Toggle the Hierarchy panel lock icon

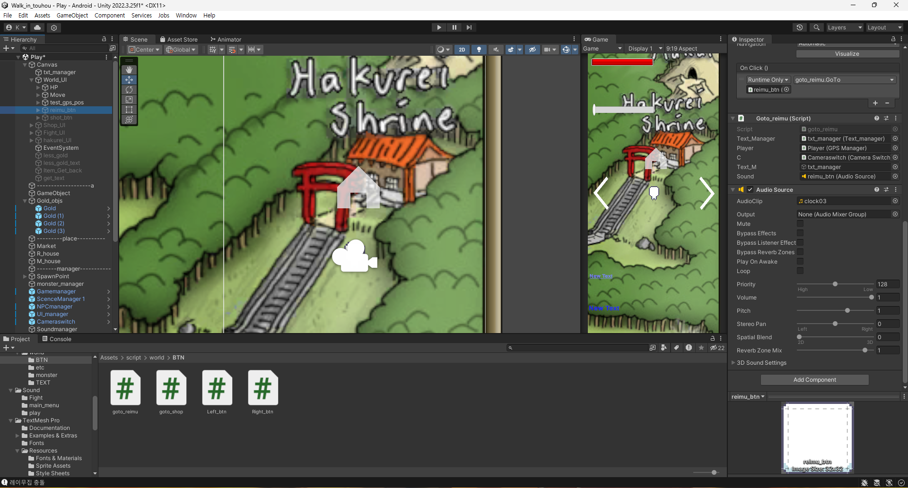(x=104, y=39)
